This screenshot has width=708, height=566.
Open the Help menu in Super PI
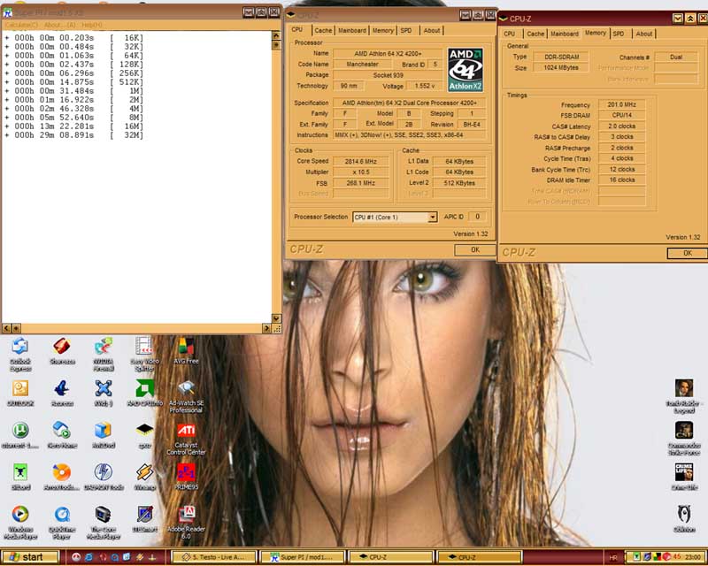(x=91, y=25)
